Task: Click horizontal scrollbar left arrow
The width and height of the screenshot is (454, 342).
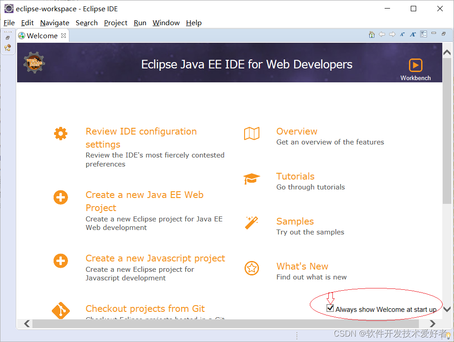Action: pyautogui.click(x=27, y=323)
